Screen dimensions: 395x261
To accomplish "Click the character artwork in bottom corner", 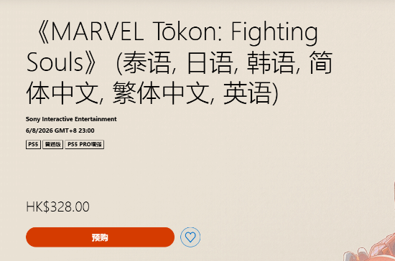I will [x=370, y=247].
